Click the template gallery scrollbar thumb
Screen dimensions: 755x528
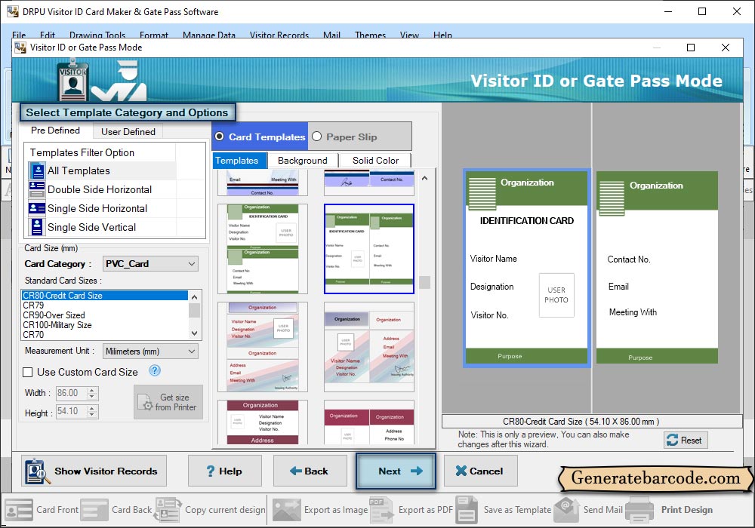(424, 282)
